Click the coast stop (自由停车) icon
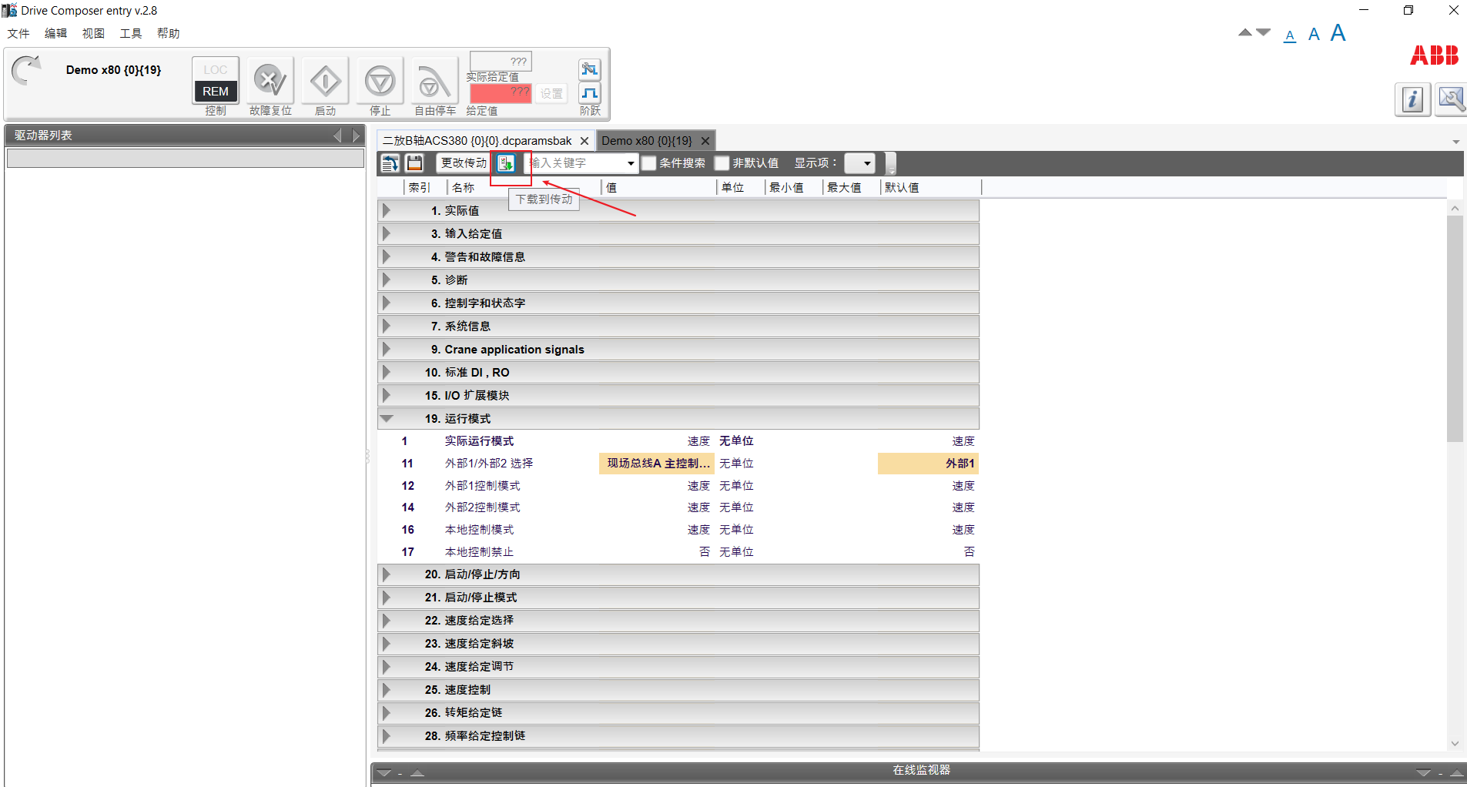 pyautogui.click(x=434, y=80)
